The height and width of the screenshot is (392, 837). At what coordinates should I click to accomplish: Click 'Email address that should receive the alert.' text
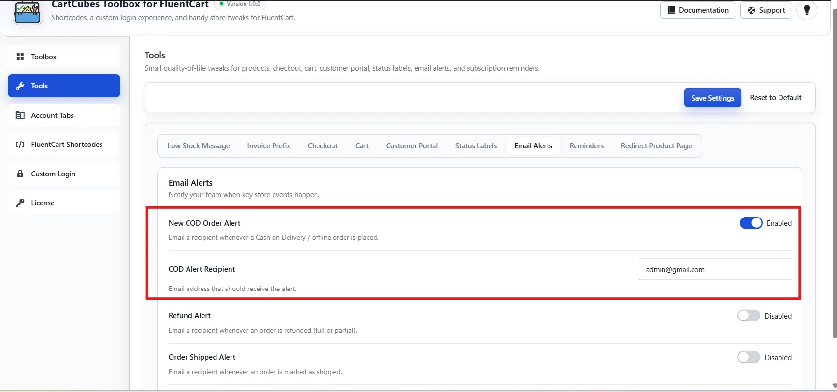[232, 289]
